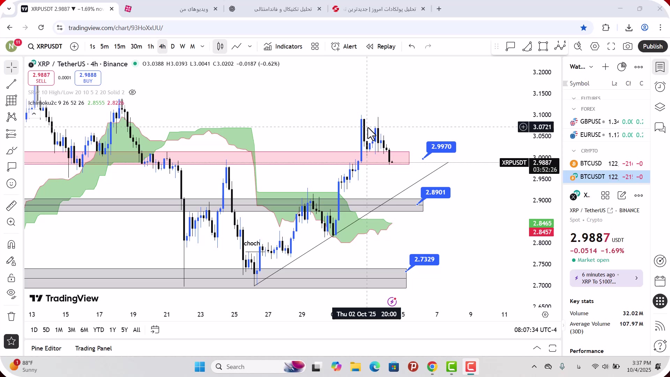Open the economic calendar sidebar icon

point(660,281)
